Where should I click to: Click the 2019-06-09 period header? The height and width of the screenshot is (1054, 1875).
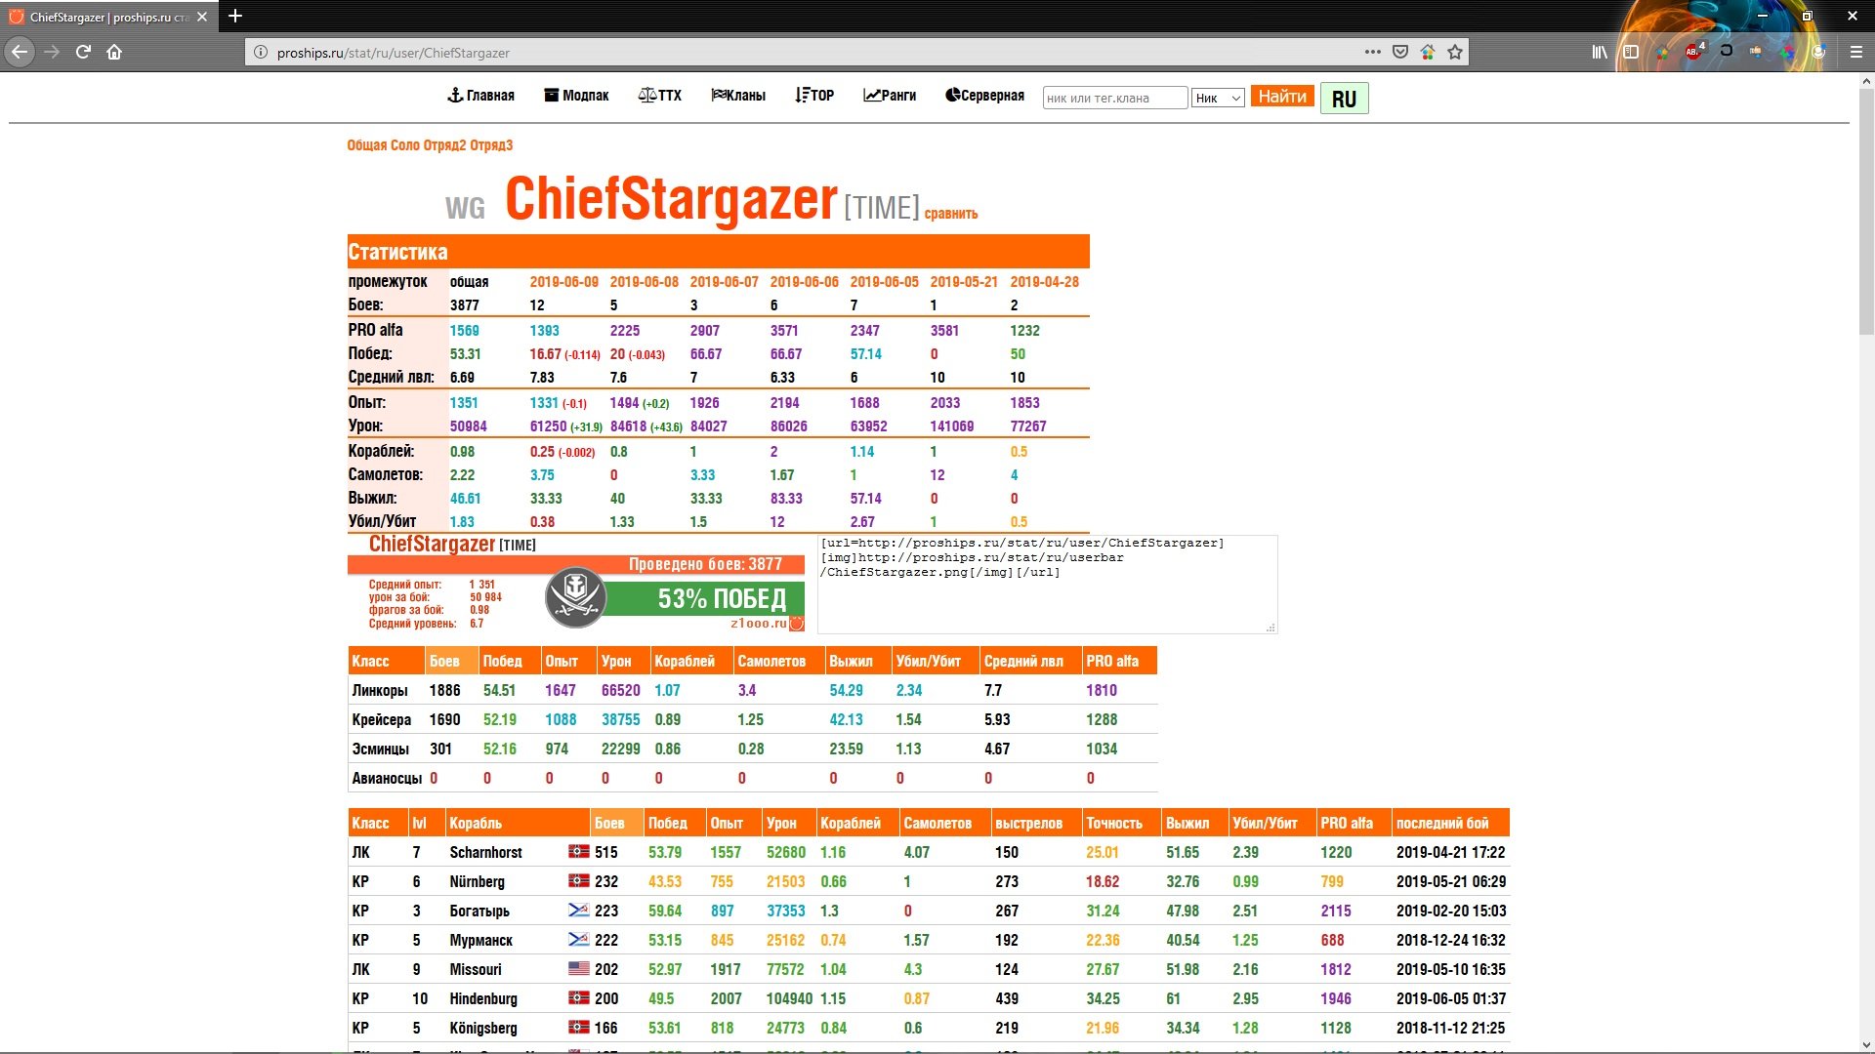(x=563, y=282)
